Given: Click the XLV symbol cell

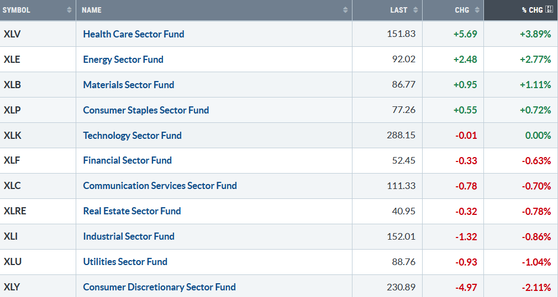Looking at the screenshot, I should point(12,34).
